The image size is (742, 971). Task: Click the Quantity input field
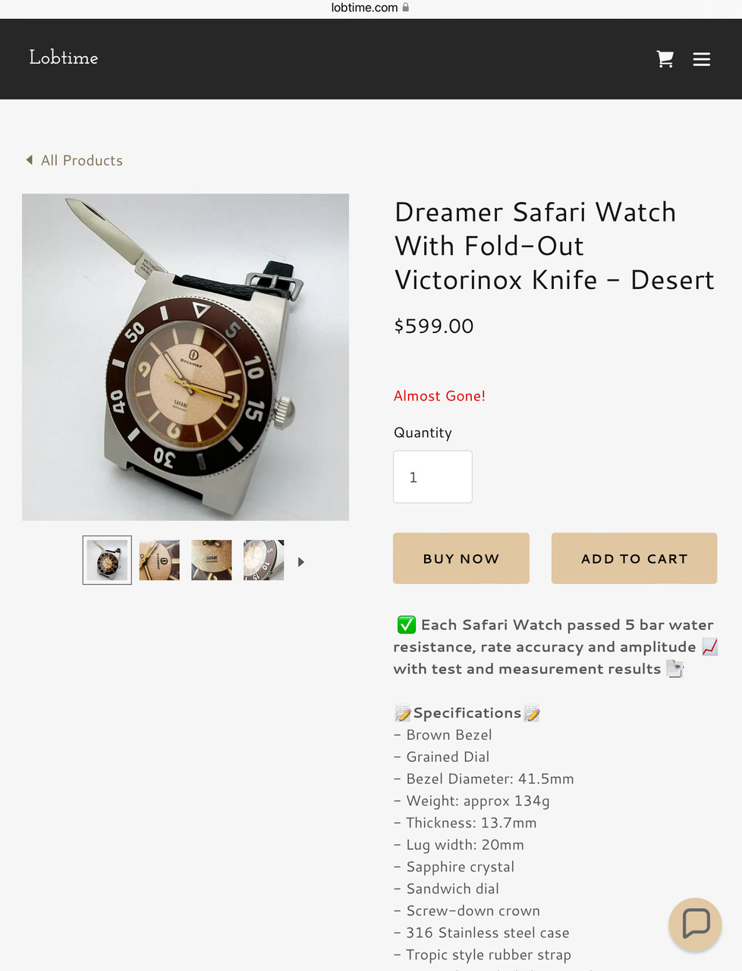point(432,477)
